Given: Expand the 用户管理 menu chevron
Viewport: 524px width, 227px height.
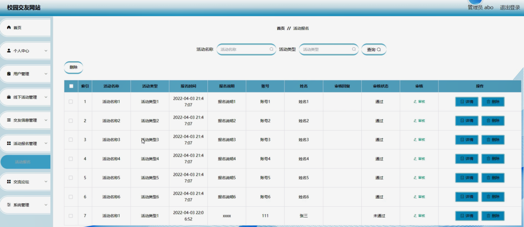Looking at the screenshot, I should point(46,74).
